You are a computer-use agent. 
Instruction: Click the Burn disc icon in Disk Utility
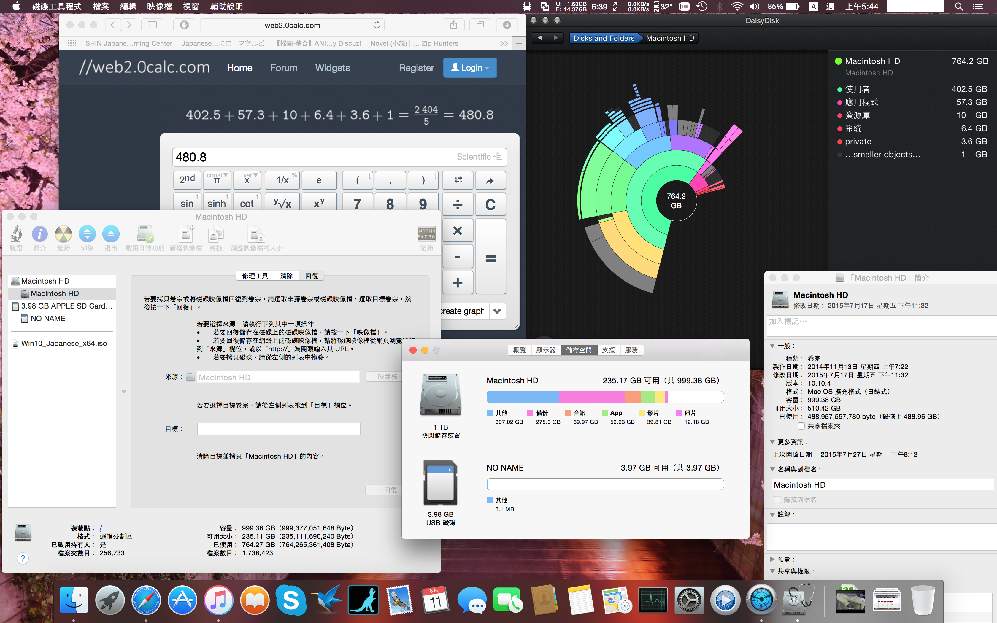click(x=63, y=234)
